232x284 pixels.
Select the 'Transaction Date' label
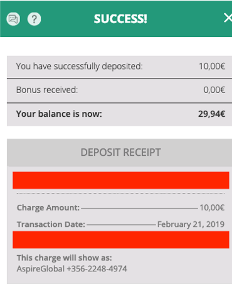[x=51, y=224]
